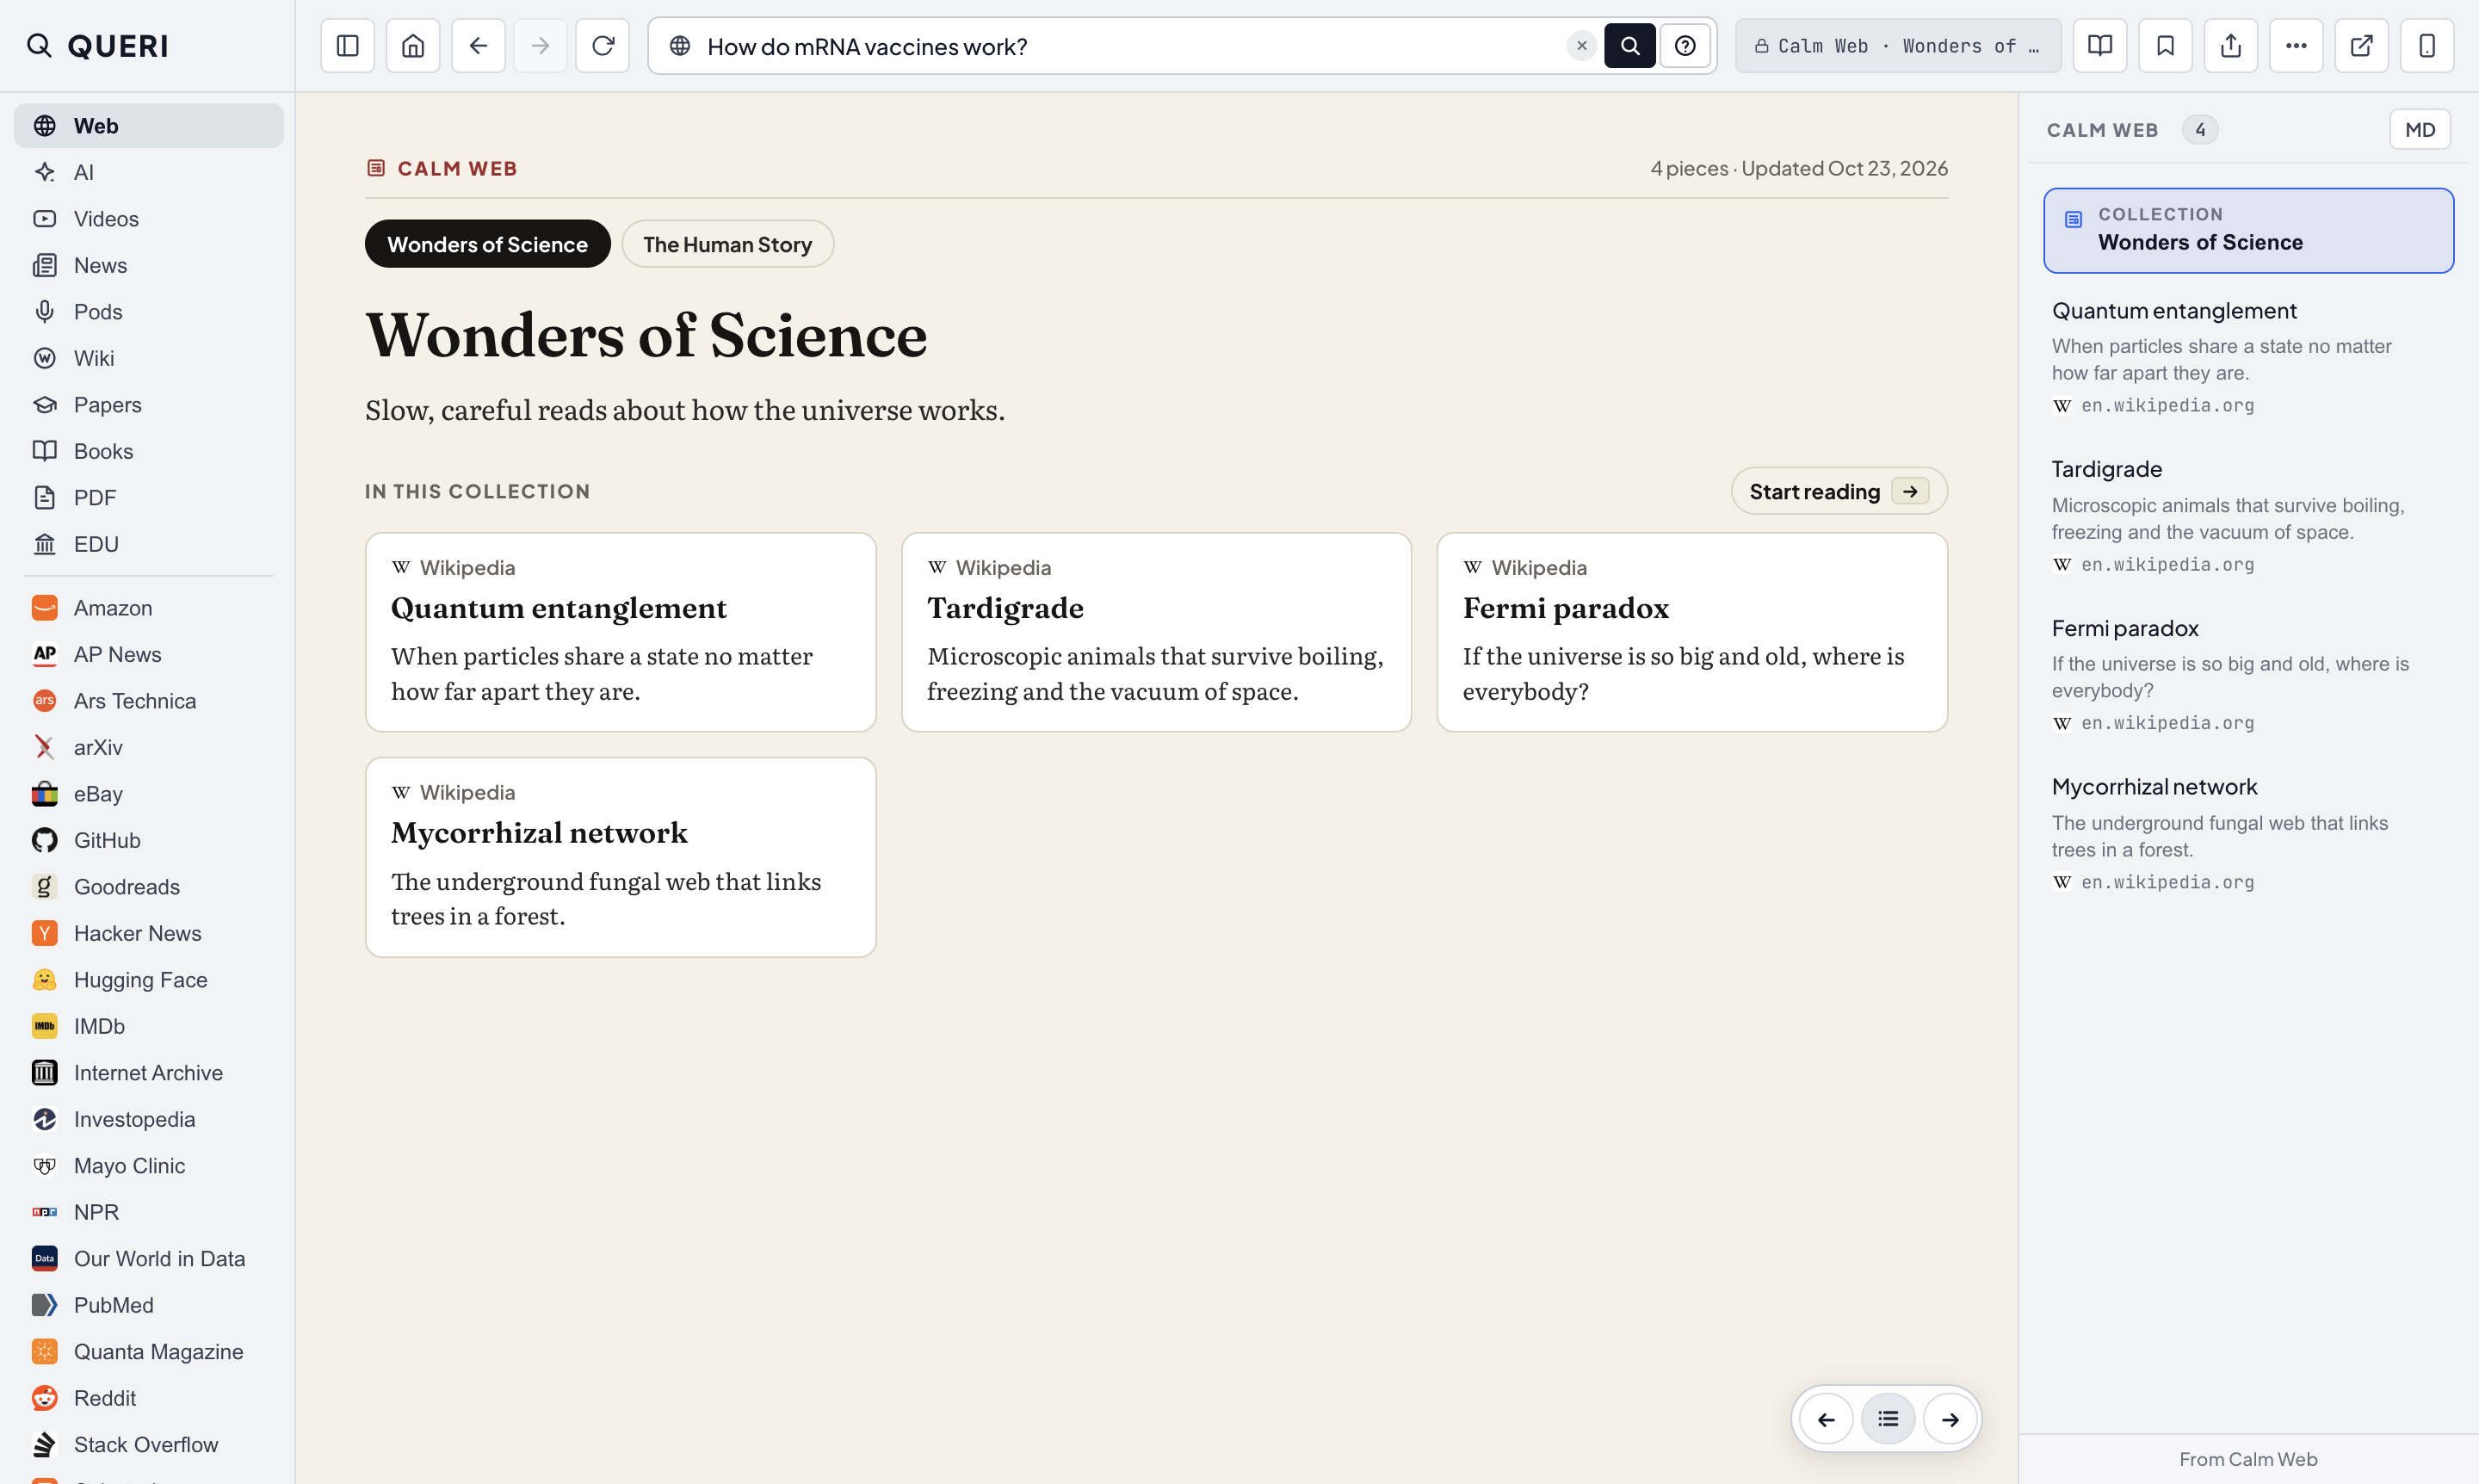This screenshot has height=1484, width=2479.
Task: Toggle the MD markdown button
Action: (2419, 130)
